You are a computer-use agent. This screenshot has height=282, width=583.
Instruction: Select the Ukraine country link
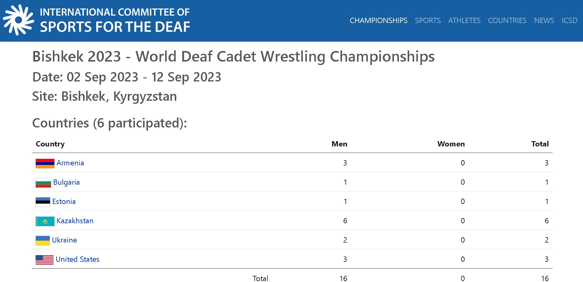(x=64, y=240)
